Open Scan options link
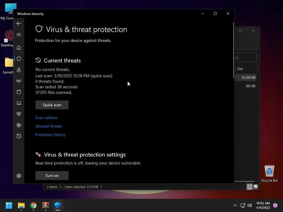Screen dimensions: 283x212 [46, 118]
